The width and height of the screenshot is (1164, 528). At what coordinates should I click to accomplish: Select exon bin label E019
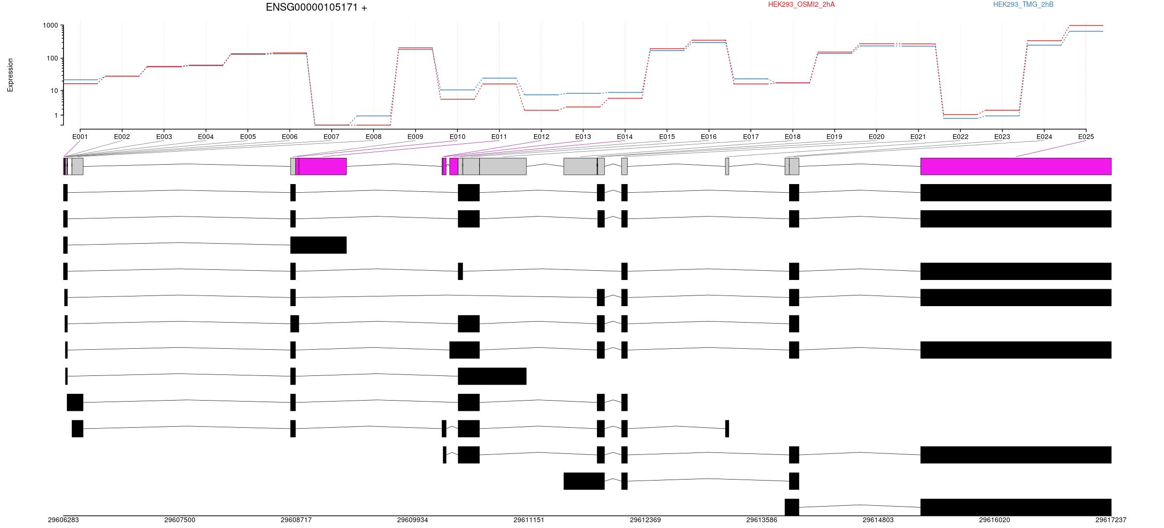click(834, 137)
